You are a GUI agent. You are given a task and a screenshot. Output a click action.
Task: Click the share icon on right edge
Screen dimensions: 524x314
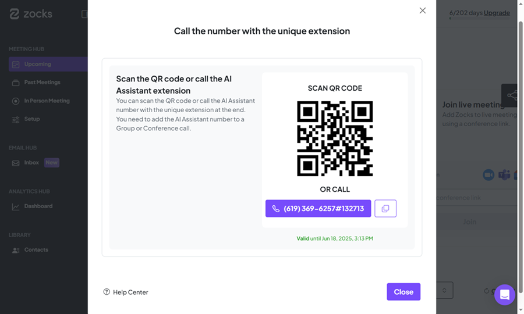[x=511, y=95]
